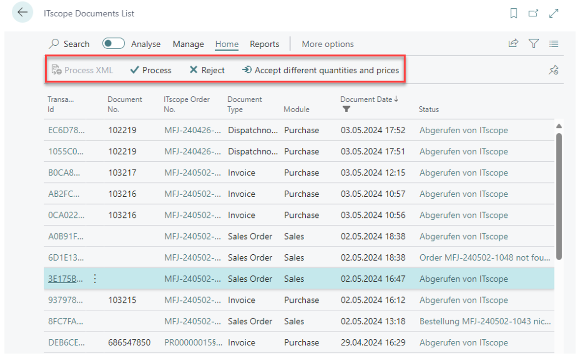The height and width of the screenshot is (359, 580).
Task: Click the Process action
Action: pos(151,70)
